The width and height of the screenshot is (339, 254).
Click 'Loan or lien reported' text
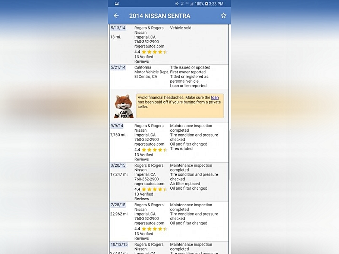pyautogui.click(x=188, y=86)
